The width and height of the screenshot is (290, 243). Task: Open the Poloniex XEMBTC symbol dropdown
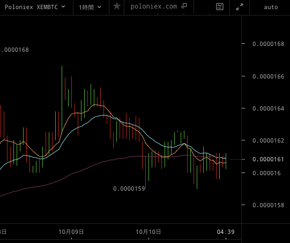[35, 7]
